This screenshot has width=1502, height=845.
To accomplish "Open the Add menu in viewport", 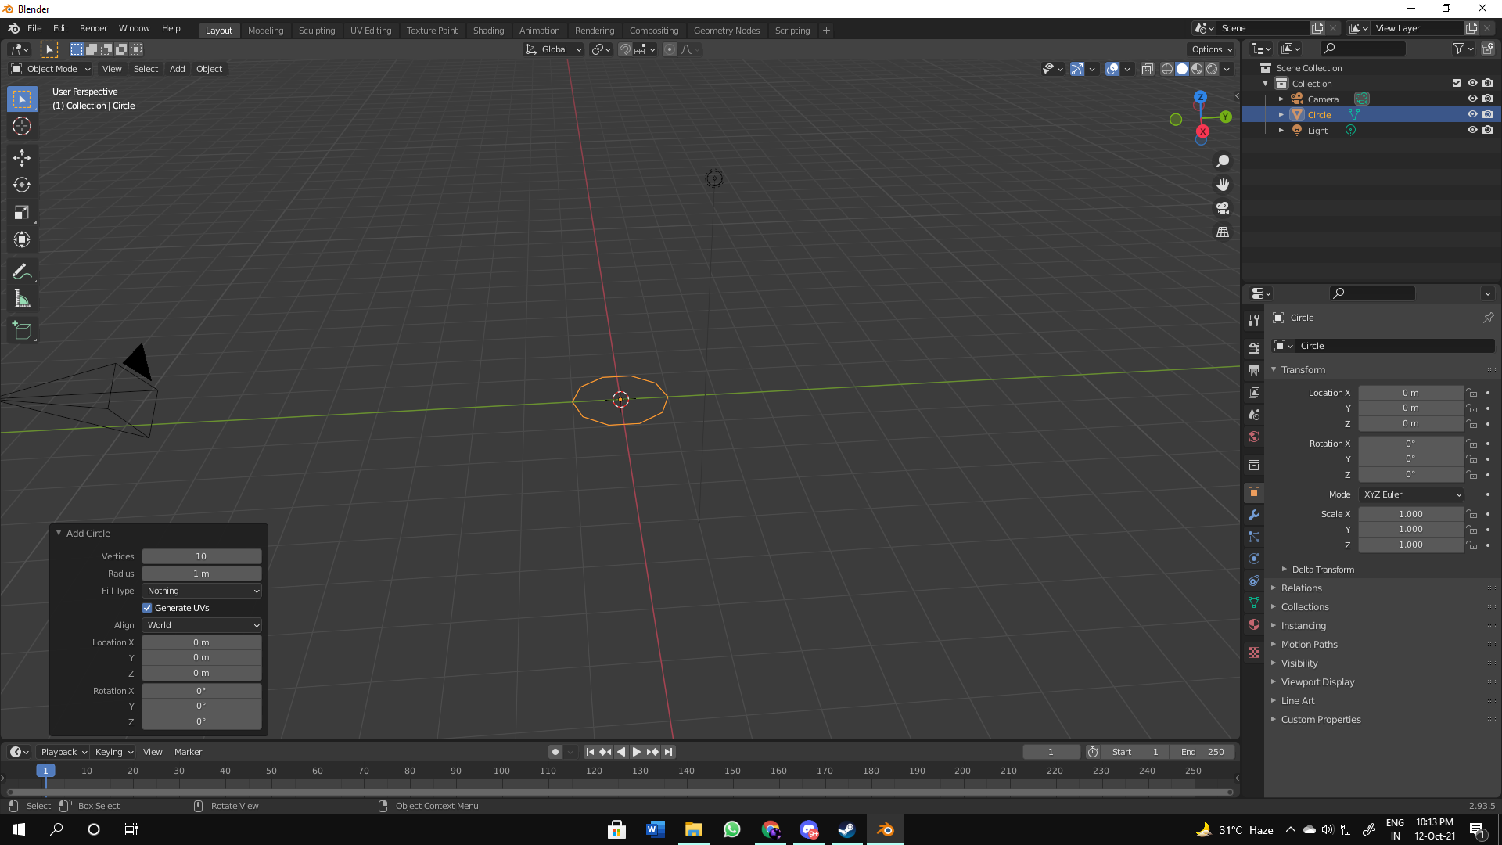I will [x=178, y=69].
